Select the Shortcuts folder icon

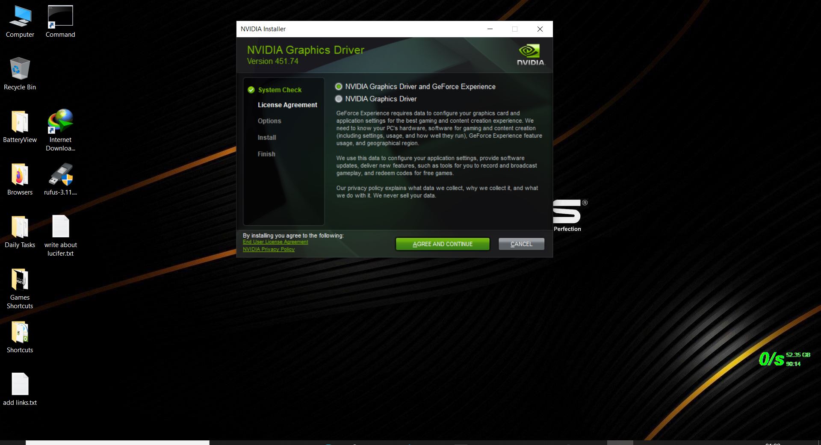pyautogui.click(x=20, y=337)
